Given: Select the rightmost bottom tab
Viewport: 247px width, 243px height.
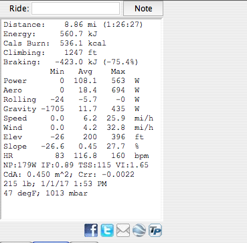Looking at the screenshot, I should (84, 242).
